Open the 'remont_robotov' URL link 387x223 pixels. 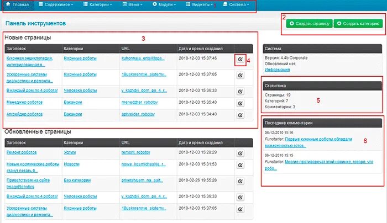click(x=136, y=152)
